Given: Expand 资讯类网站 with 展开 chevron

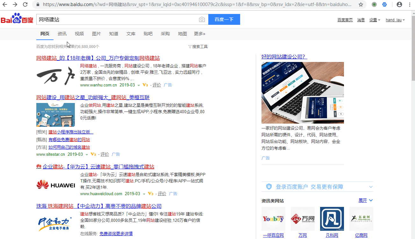Looking at the screenshot, I should point(365,200).
